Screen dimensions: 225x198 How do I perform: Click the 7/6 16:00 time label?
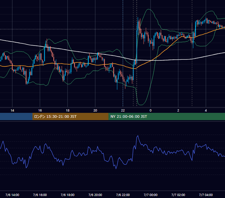40,195
